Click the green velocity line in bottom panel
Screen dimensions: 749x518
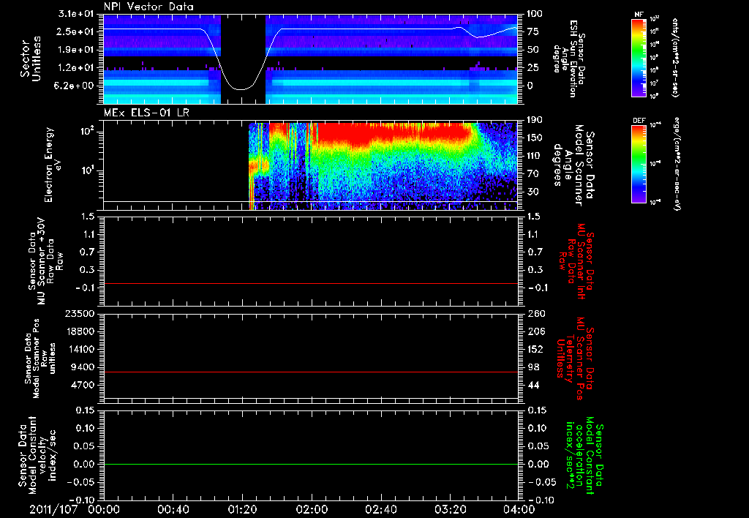pyautogui.click(x=311, y=464)
